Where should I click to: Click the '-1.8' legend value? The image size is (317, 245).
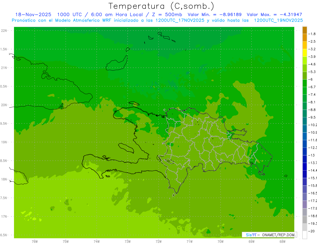[312, 34]
